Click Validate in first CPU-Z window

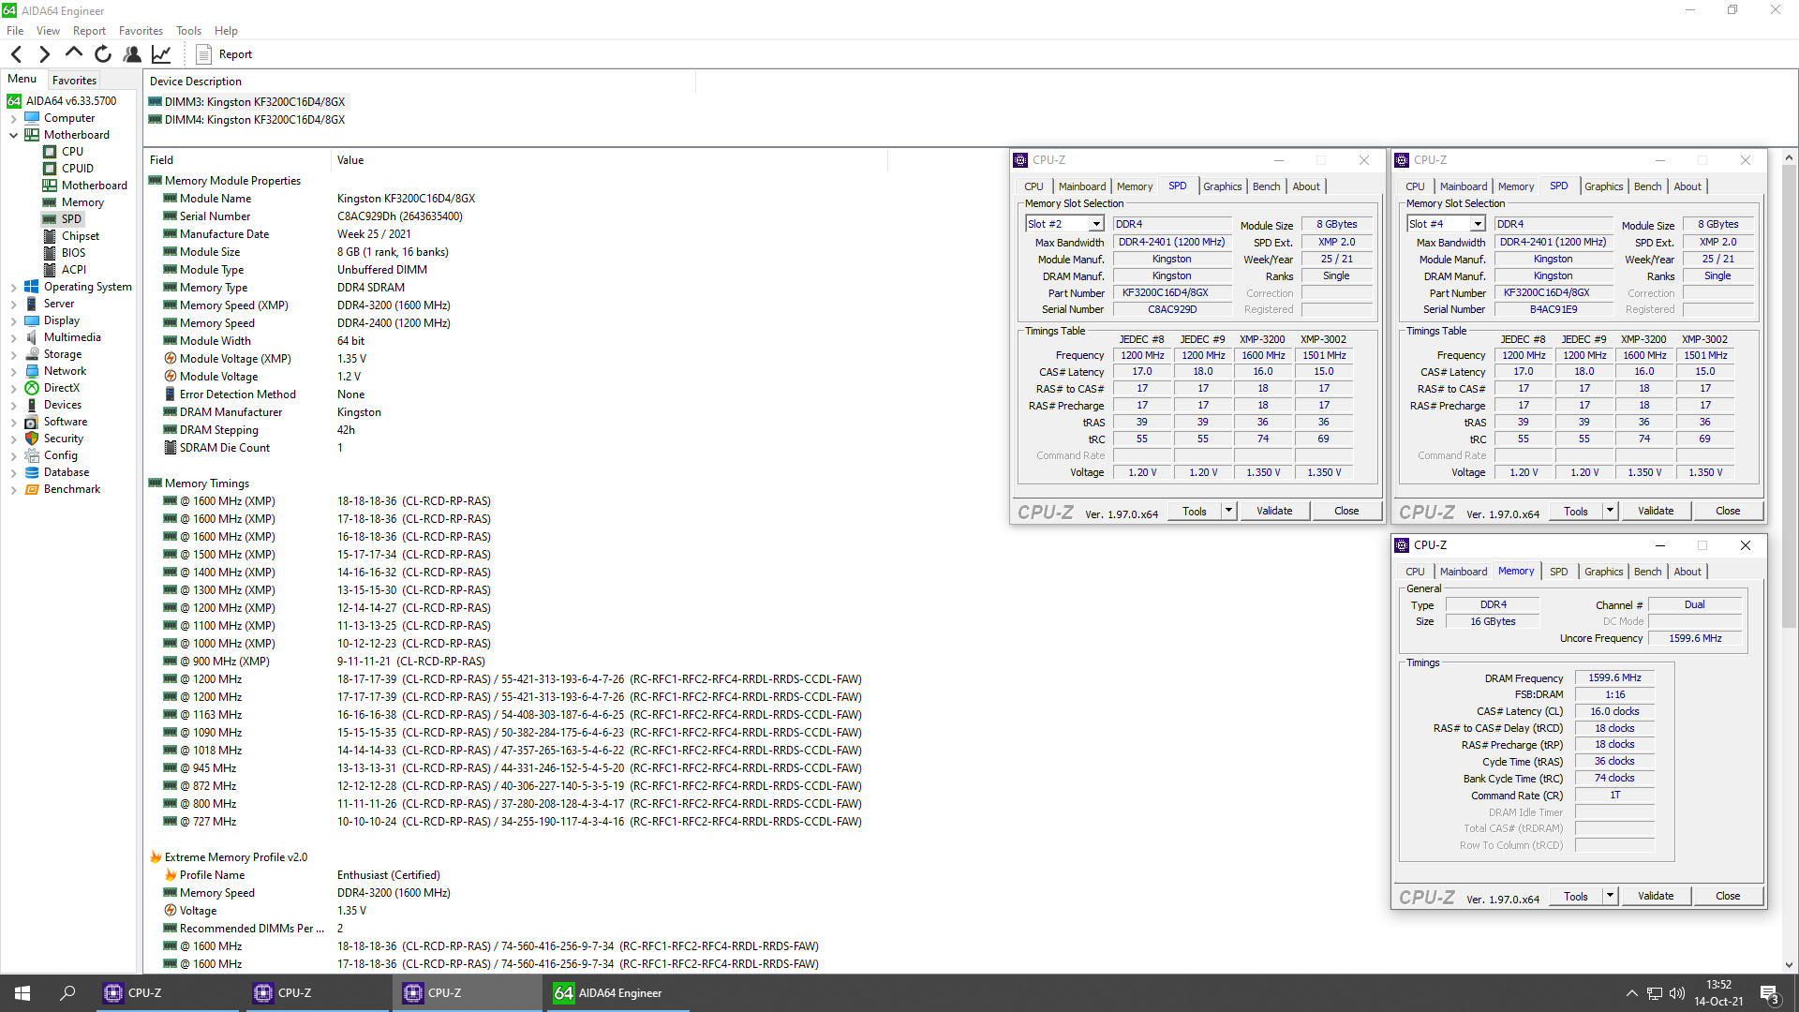click(1273, 511)
